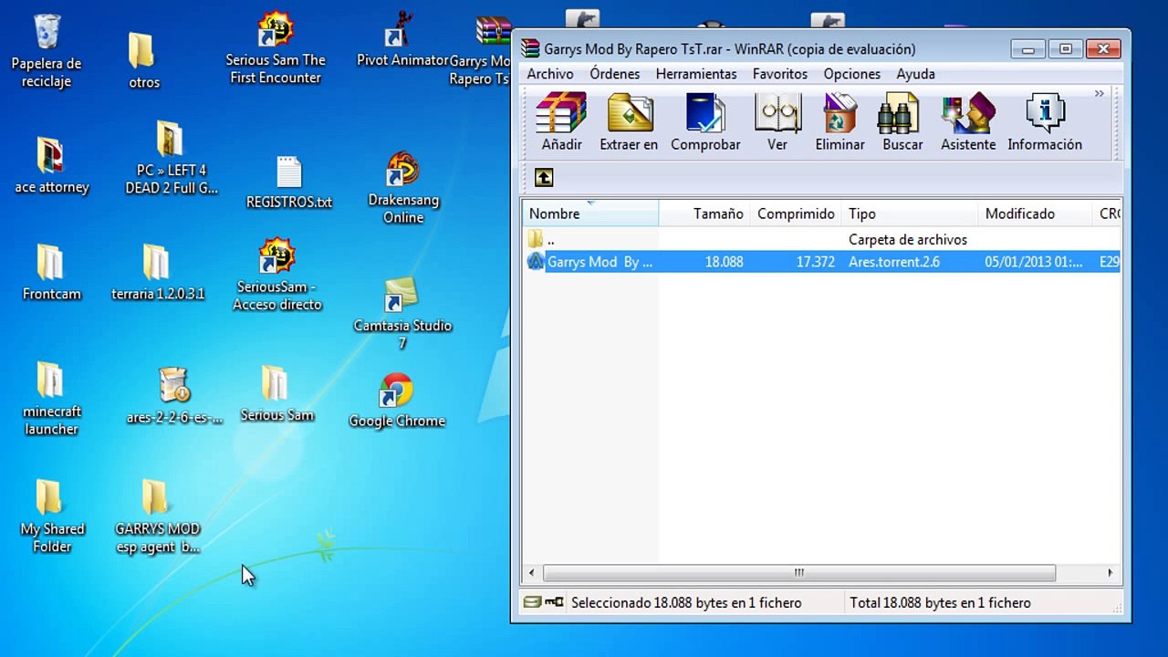Select the Google Chrome desktop shortcut
This screenshot has width=1168, height=657.
tap(397, 400)
